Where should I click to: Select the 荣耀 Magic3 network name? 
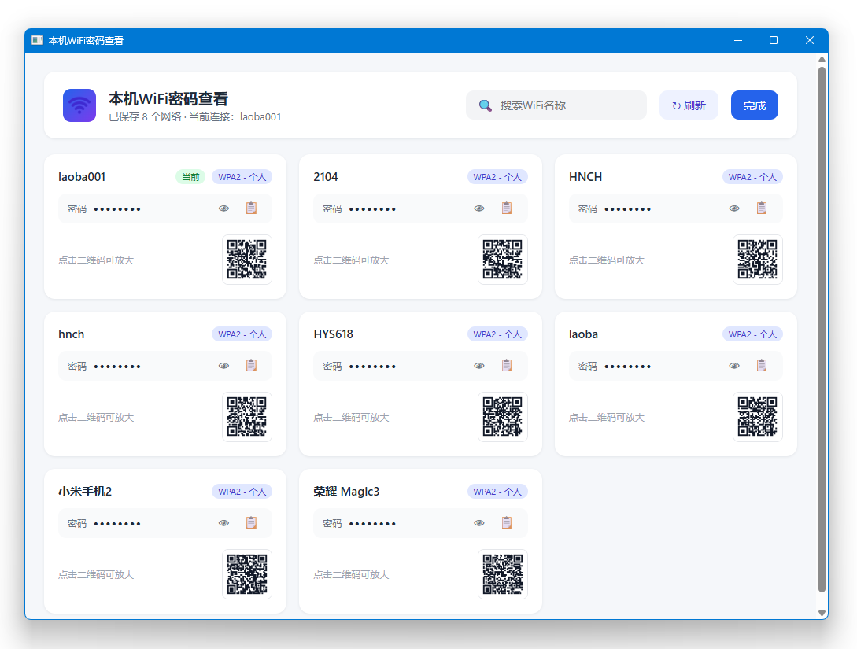point(346,492)
